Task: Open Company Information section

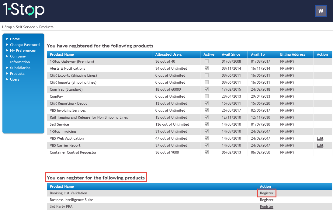Action: [x=20, y=59]
